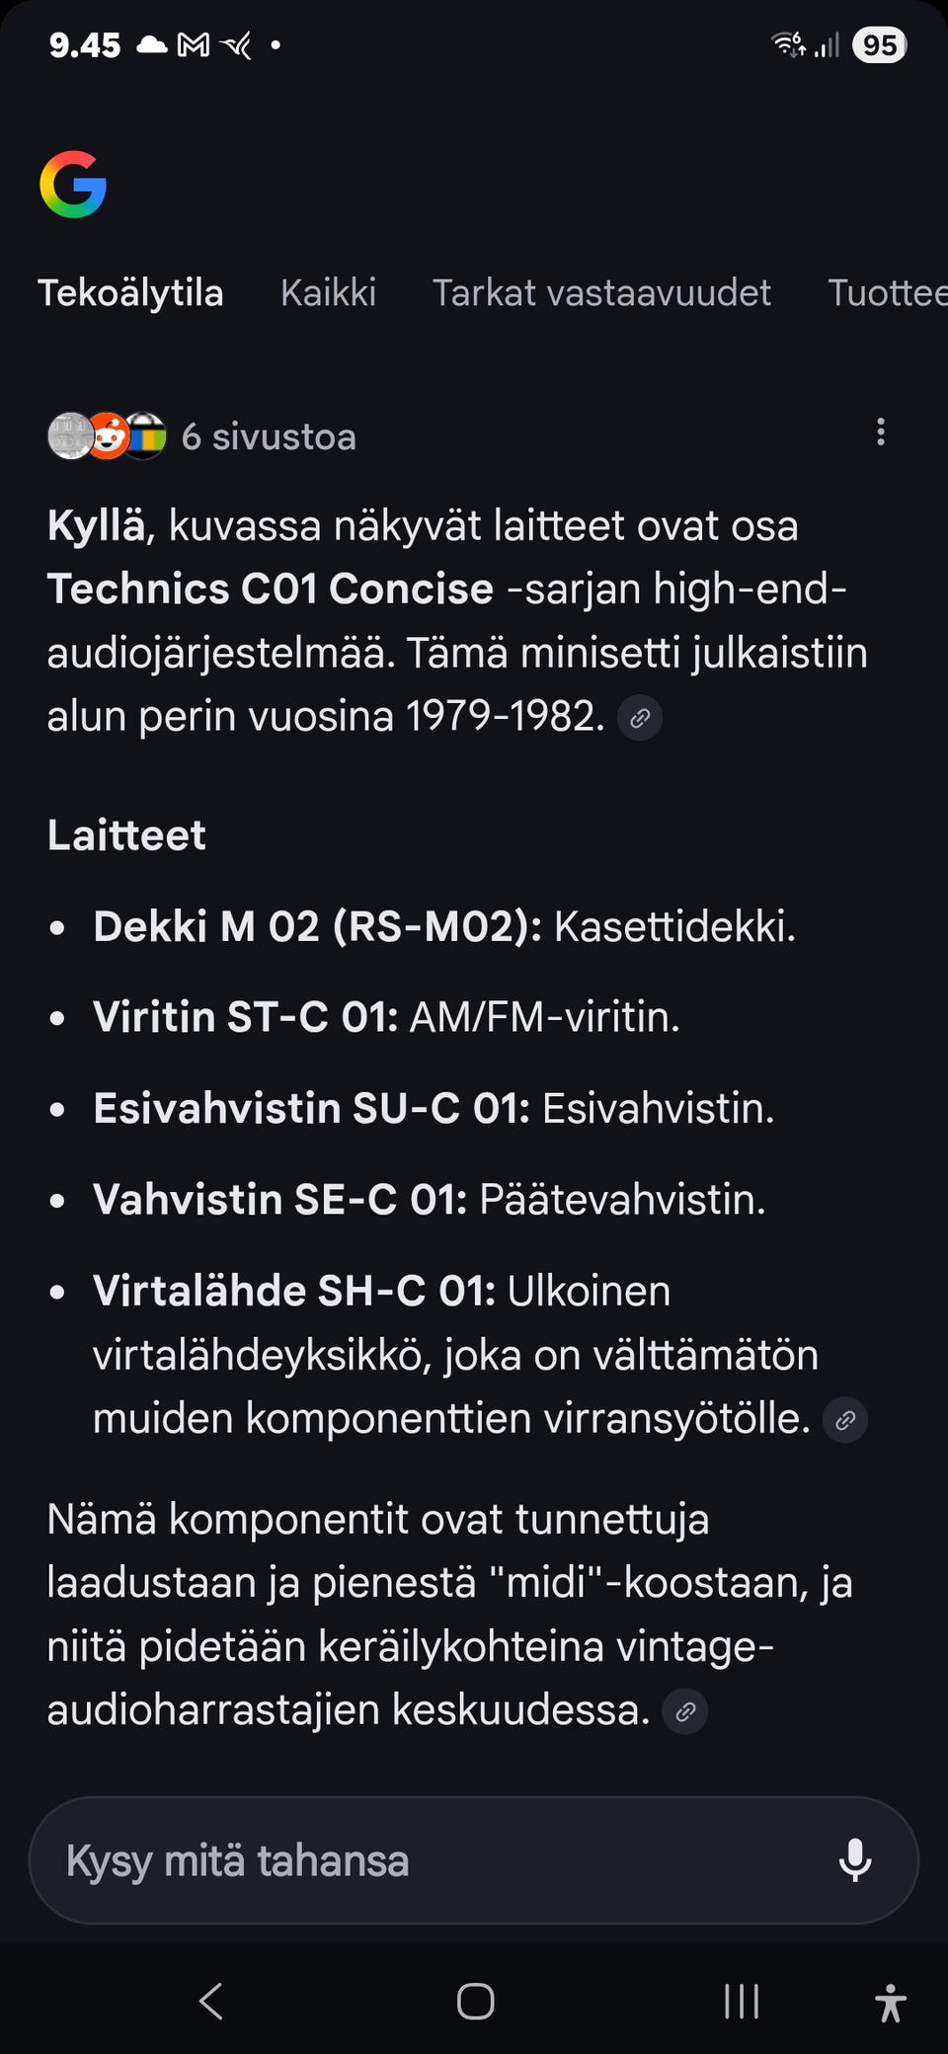Tap the accessibility shortcut icon
The width and height of the screenshot is (948, 2054).
click(890, 2003)
